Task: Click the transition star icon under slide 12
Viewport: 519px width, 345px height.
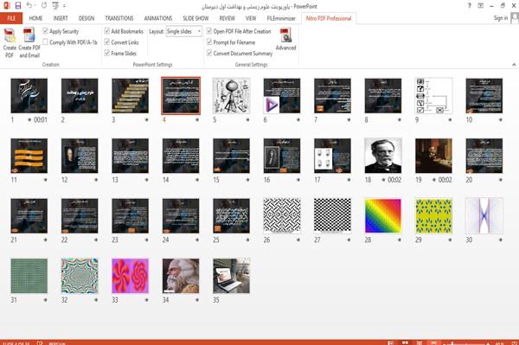Action: [x=96, y=180]
